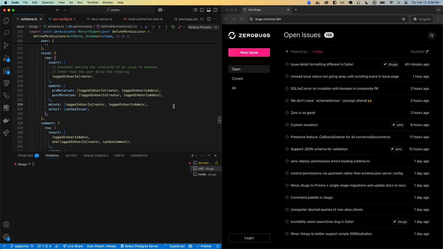Open the Node.js Process dropdown
This screenshot has width=443, height=249.
[x=202, y=27]
